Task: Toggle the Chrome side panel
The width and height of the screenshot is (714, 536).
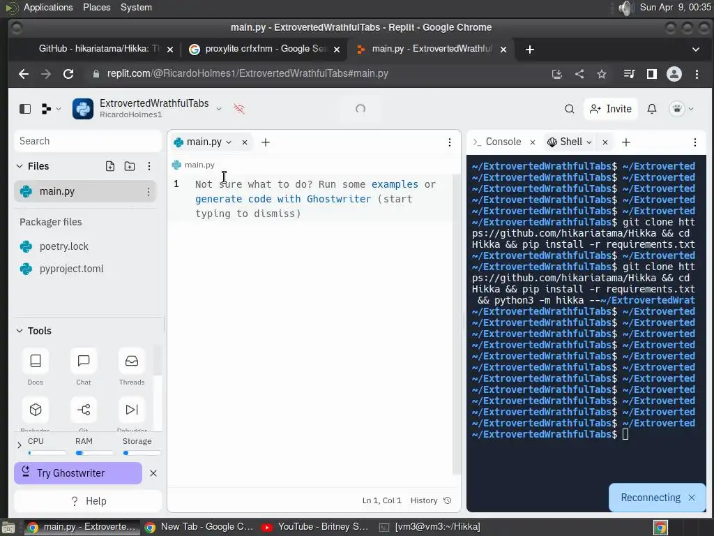Action: pos(652,74)
